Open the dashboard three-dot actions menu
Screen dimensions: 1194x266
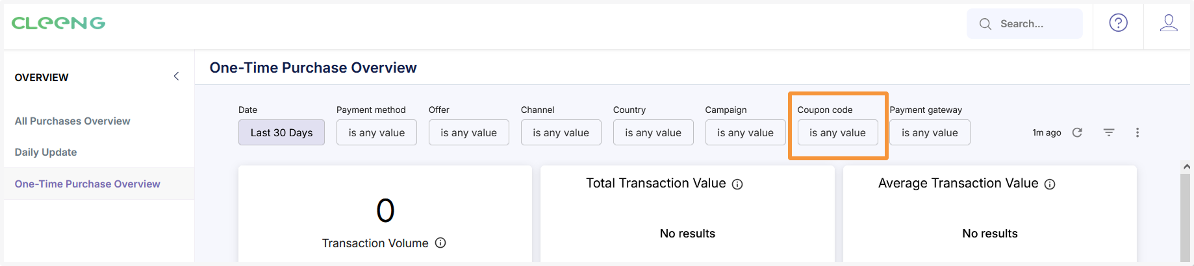(1137, 132)
